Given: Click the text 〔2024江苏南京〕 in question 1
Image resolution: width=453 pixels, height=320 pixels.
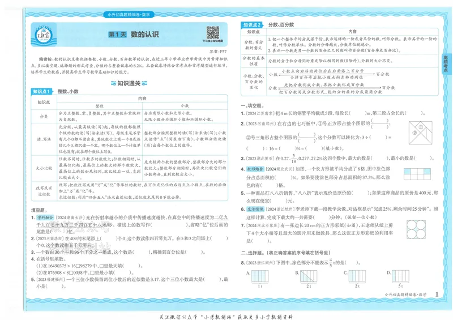Looking at the screenshot, I should tap(260, 113).
